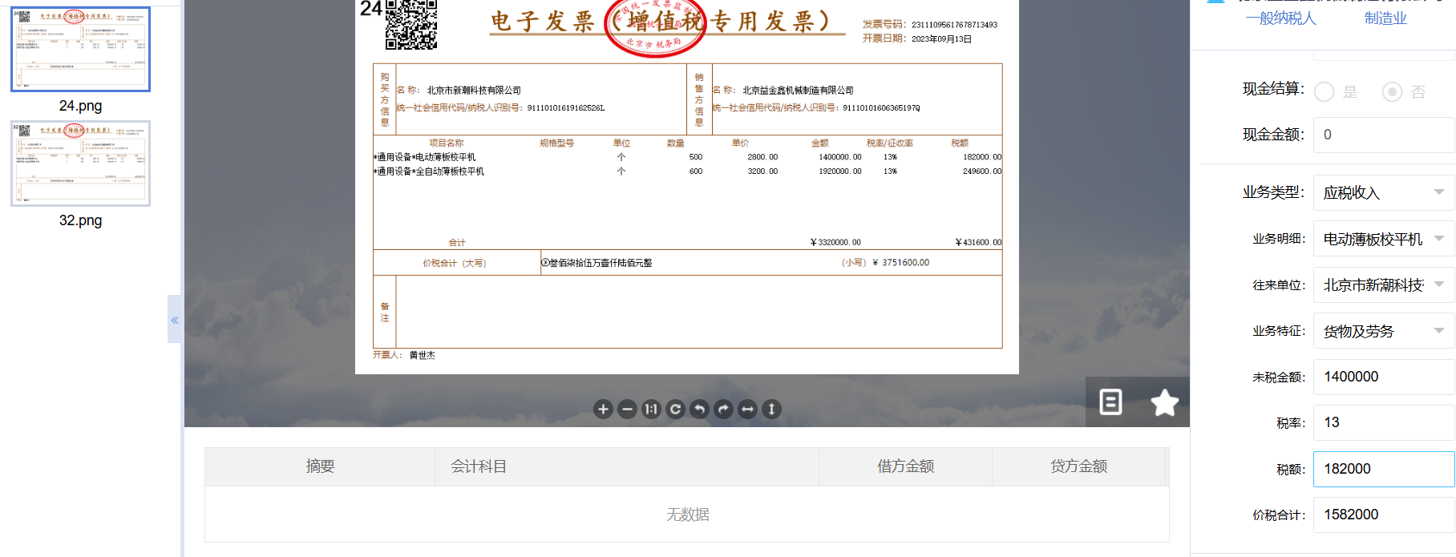Click invoice item 全自动薄板校平机 row

point(687,172)
